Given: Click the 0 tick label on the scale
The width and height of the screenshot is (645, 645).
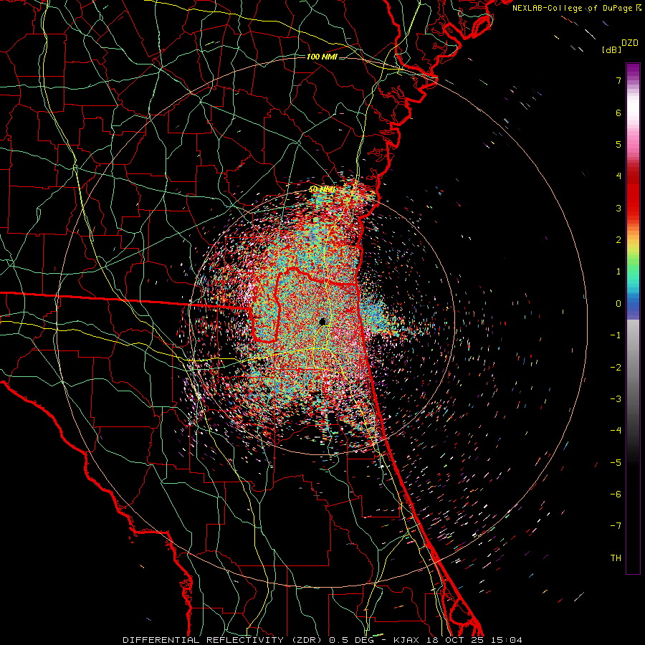Looking at the screenshot, I should [x=618, y=304].
